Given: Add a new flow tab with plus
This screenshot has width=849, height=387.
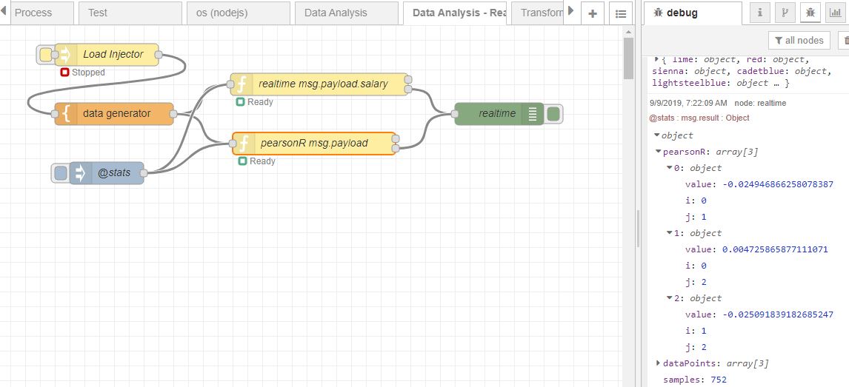Looking at the screenshot, I should click(x=593, y=13).
